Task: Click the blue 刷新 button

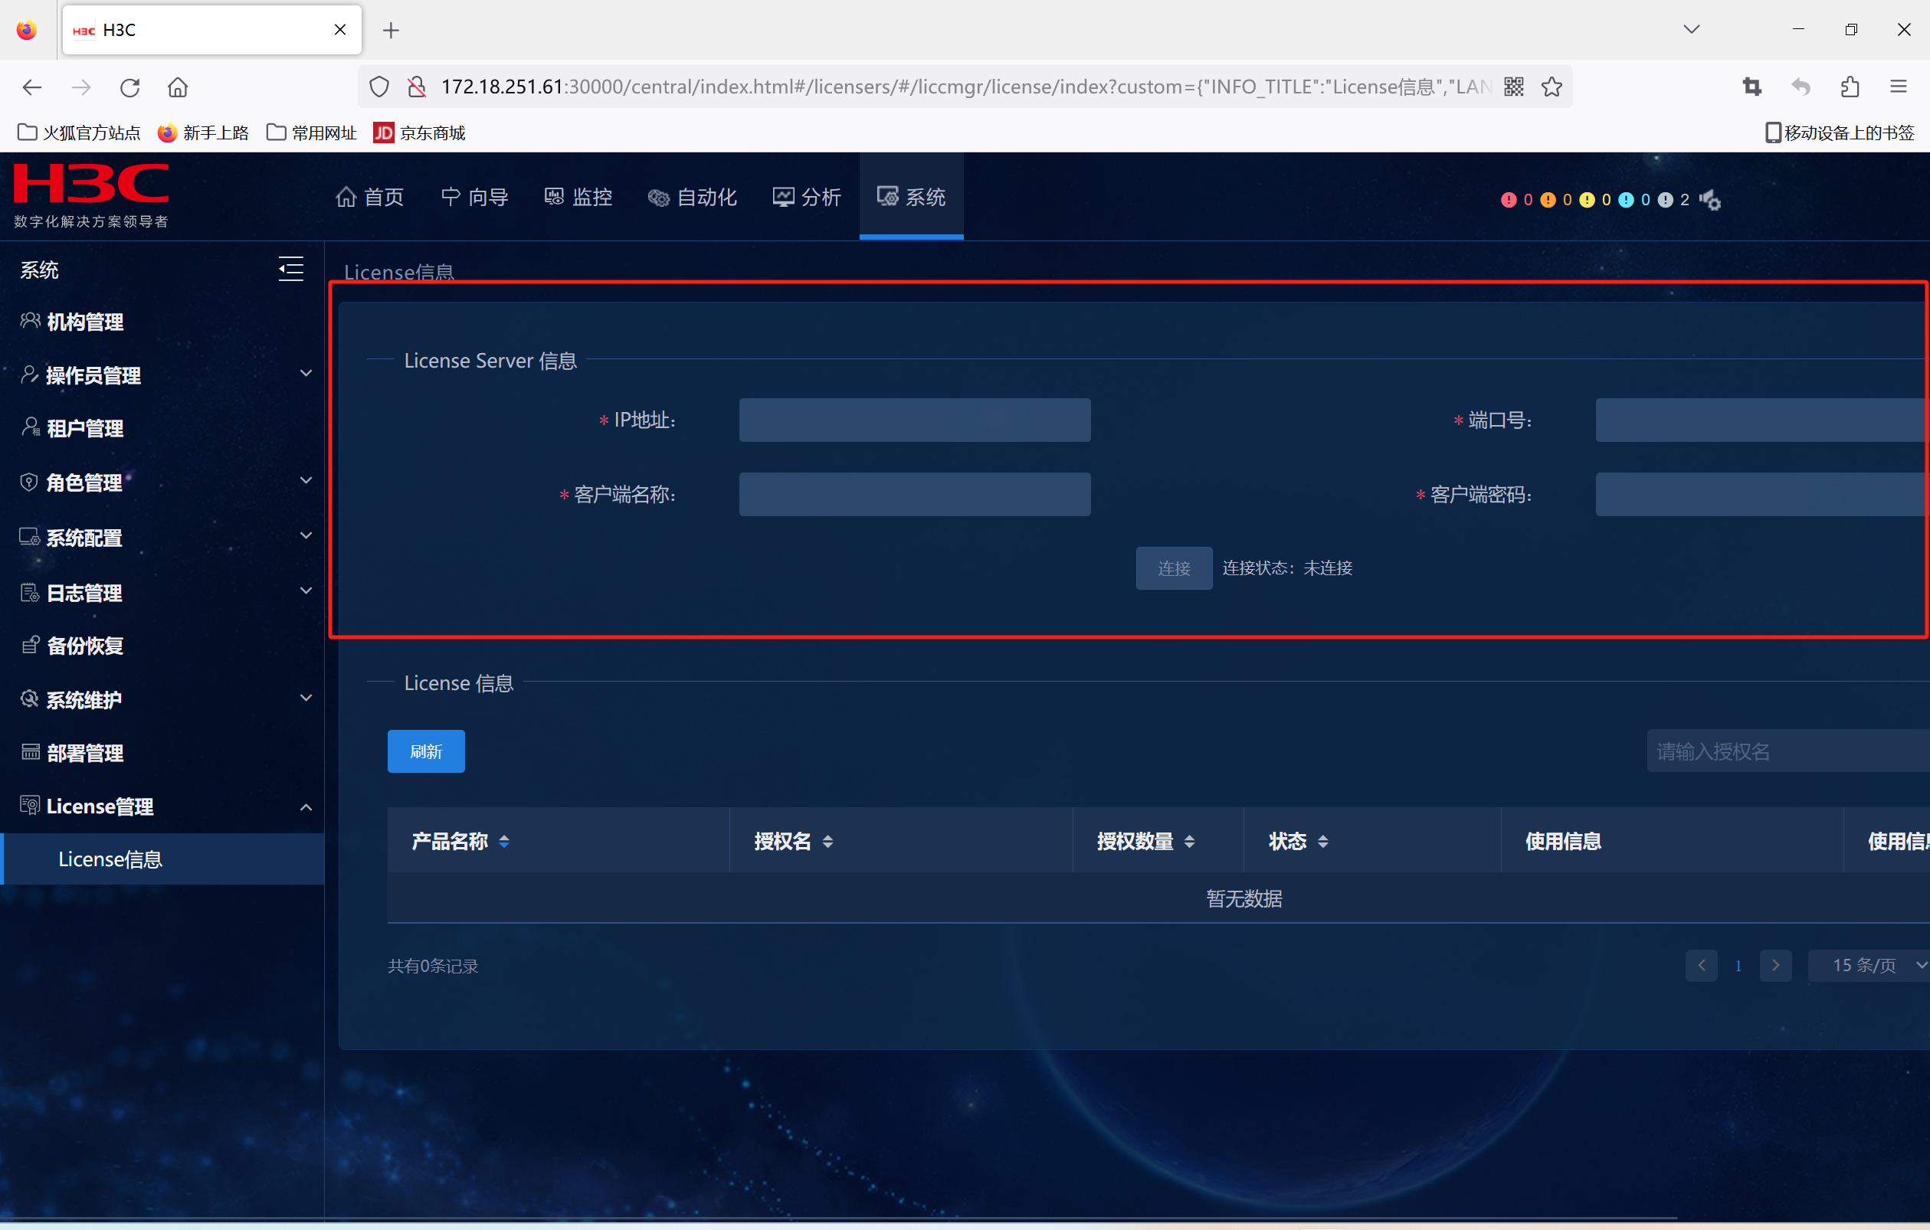Action: coord(425,751)
